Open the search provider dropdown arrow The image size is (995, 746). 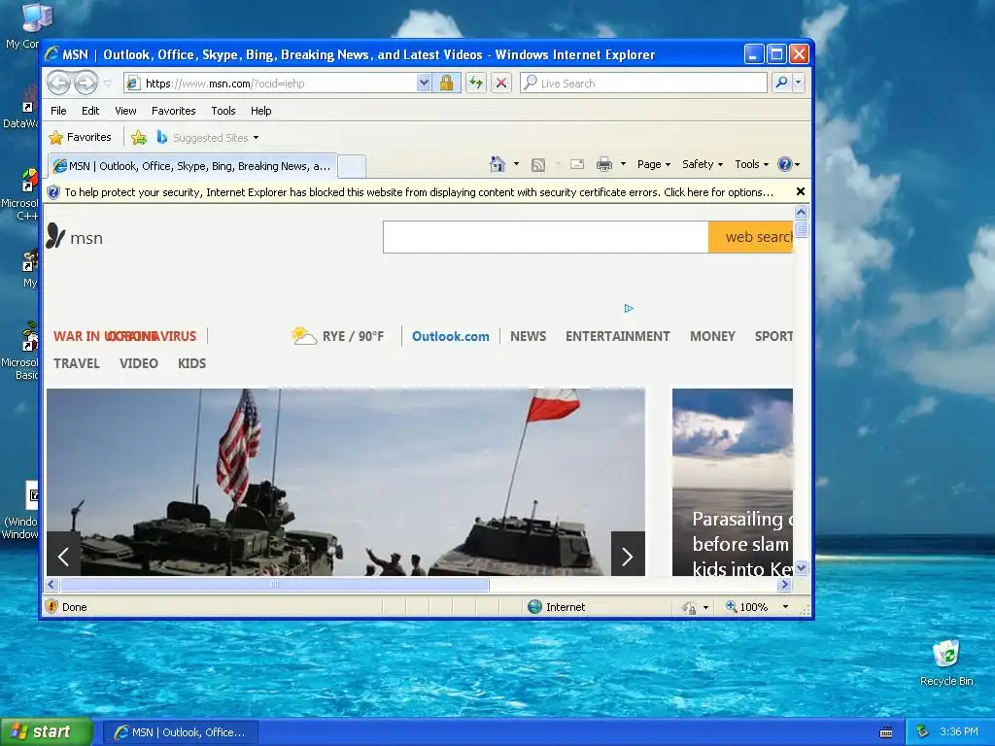point(799,84)
